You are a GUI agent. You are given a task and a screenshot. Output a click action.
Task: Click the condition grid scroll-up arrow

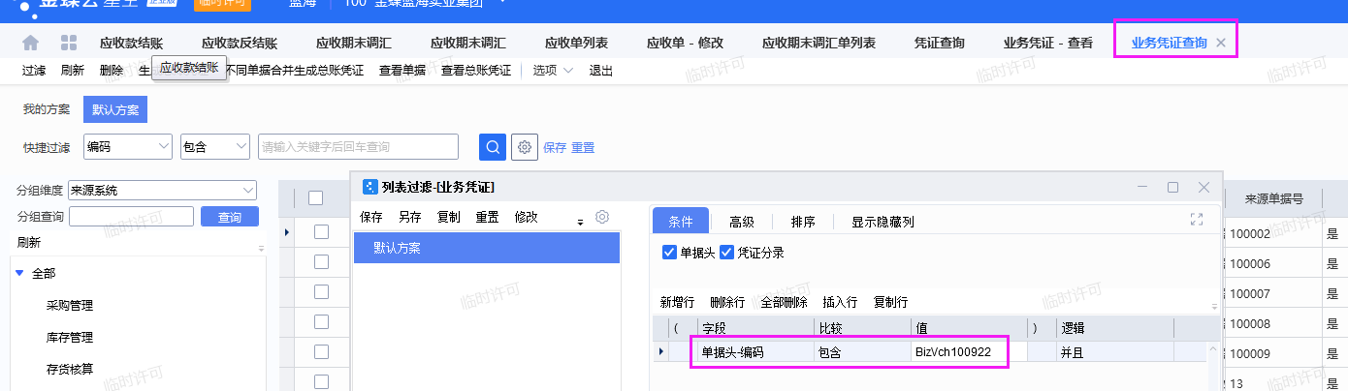click(x=1213, y=349)
